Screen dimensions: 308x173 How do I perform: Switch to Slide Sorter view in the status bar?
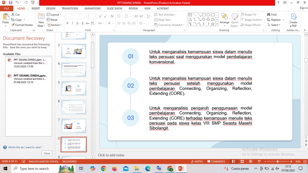[x=242, y=161]
